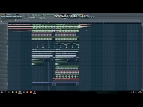
Task: Open Task View from the taskbar
Action: point(9,92)
